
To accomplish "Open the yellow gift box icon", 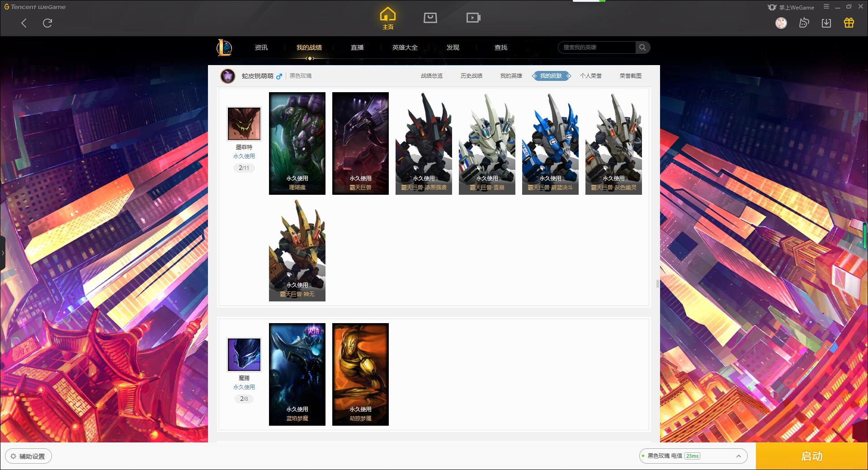I will point(849,23).
